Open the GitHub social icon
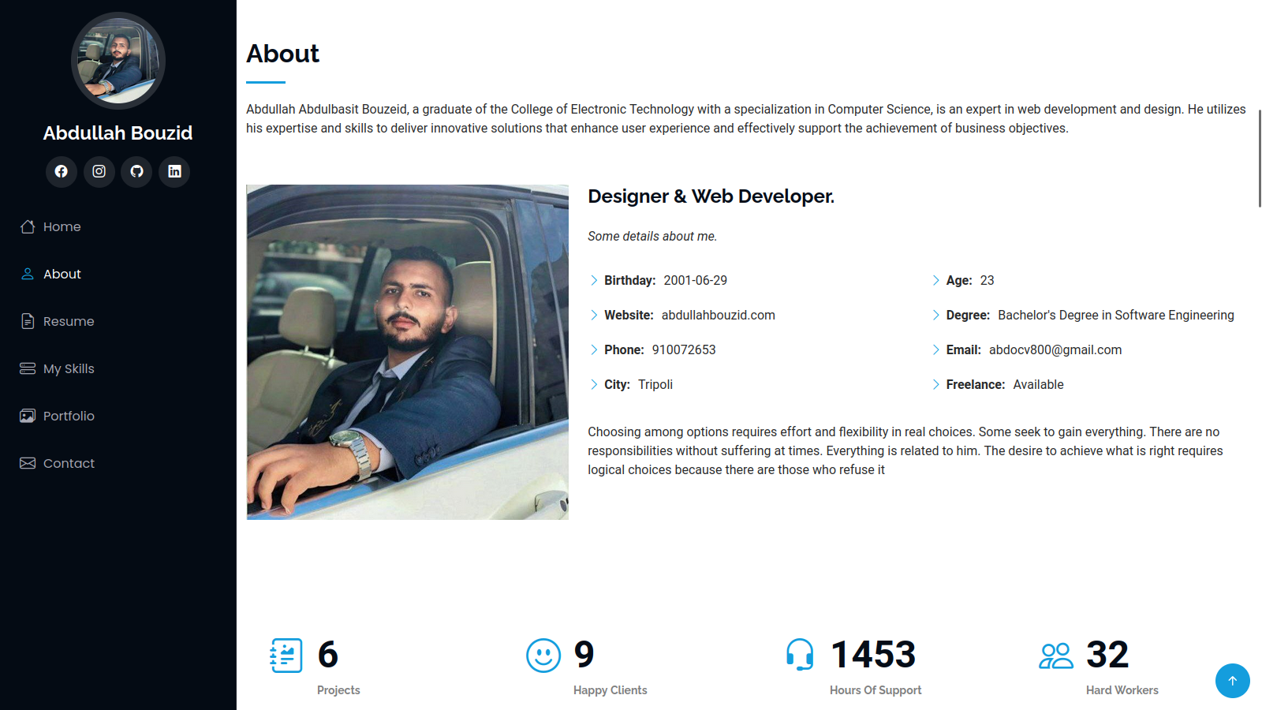This screenshot has height=710, width=1262. 137,171
